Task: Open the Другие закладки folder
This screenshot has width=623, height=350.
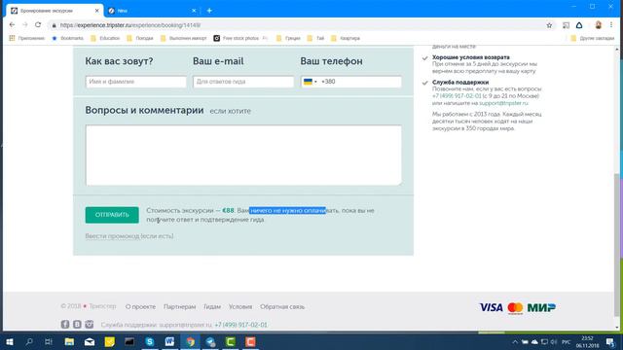Action: click(x=593, y=38)
